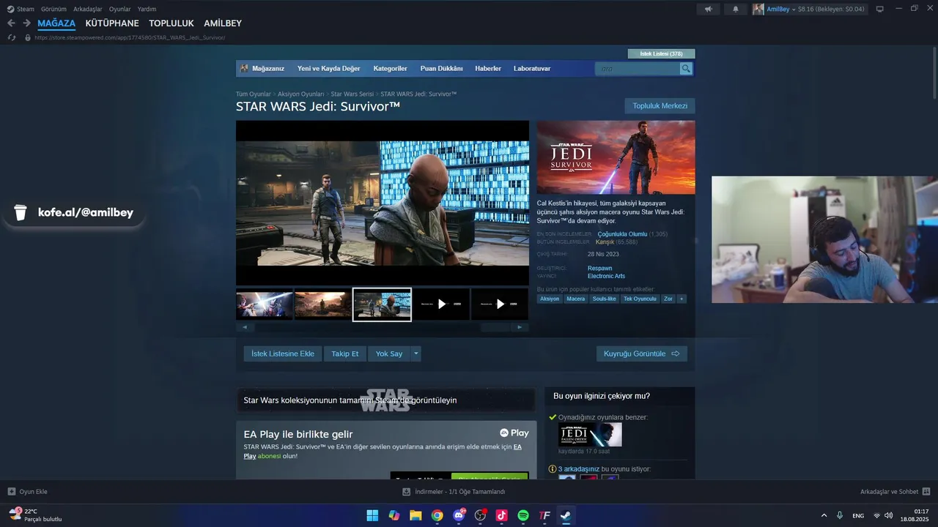This screenshot has width=938, height=527.
Task: Open the Electronic Arts publisher link
Action: click(606, 276)
